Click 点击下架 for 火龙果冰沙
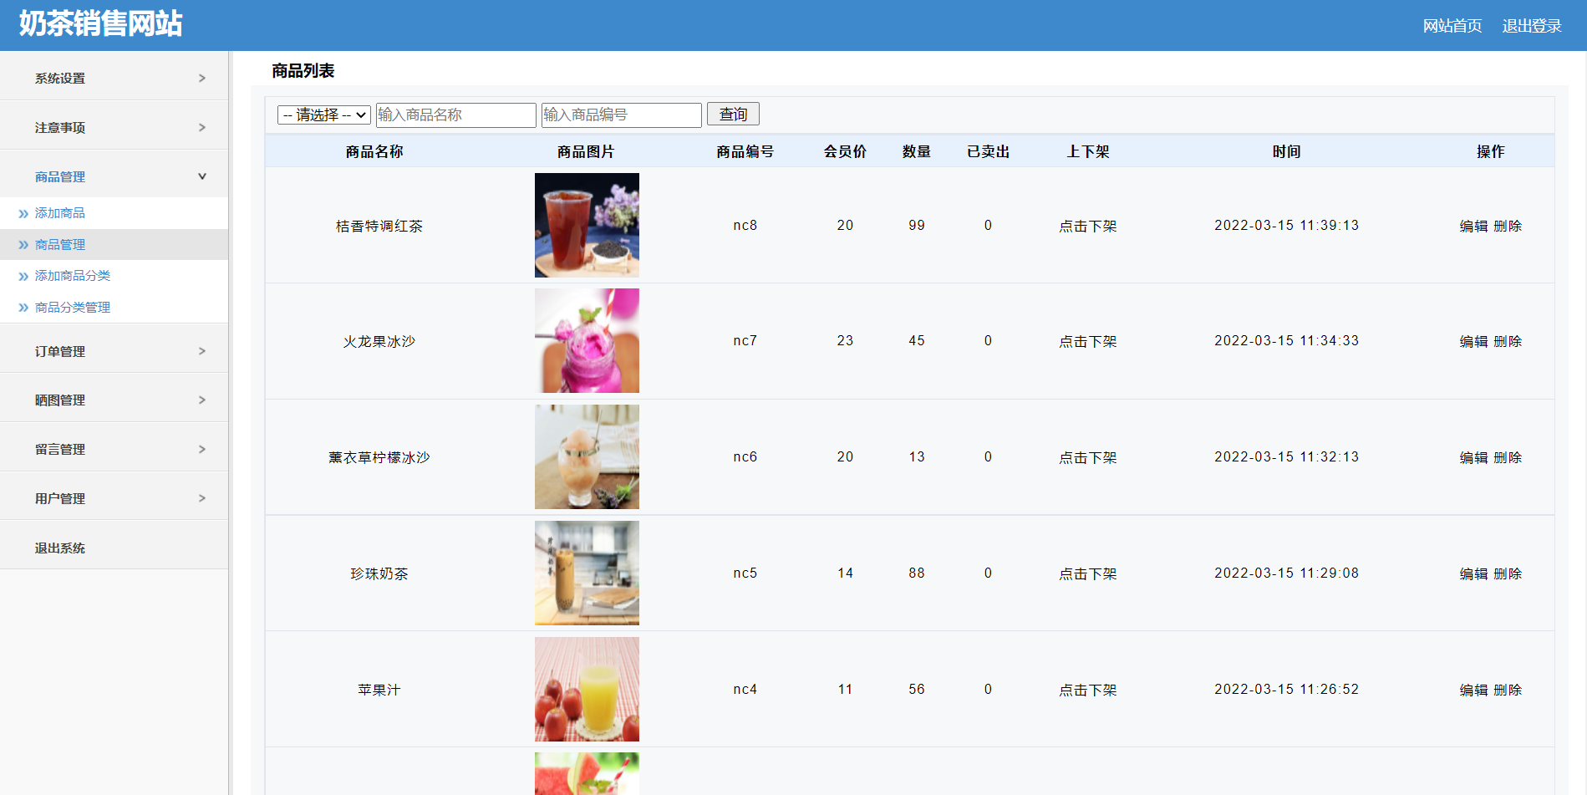Viewport: 1587px width, 795px height. (1088, 341)
